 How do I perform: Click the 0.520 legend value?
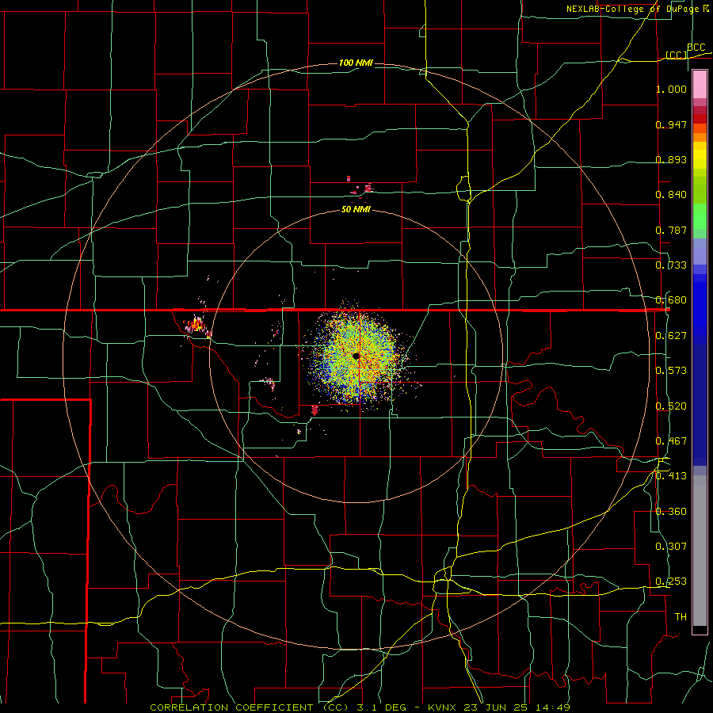[671, 406]
